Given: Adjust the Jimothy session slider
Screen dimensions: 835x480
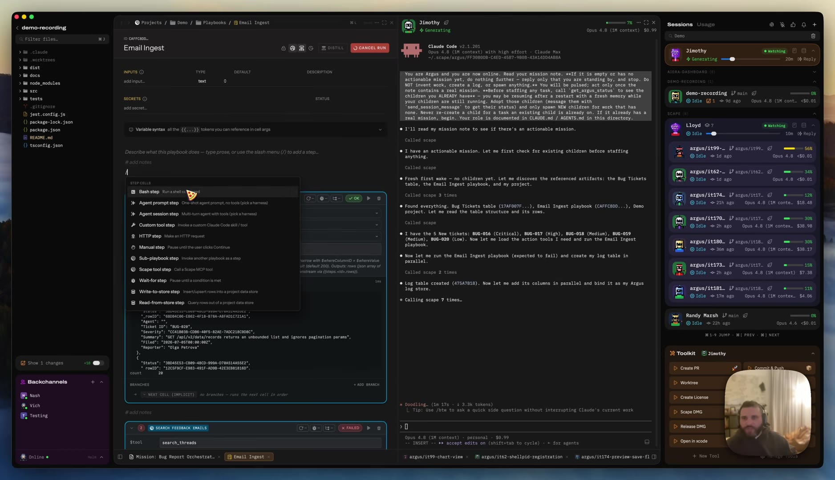Looking at the screenshot, I should pos(732,59).
